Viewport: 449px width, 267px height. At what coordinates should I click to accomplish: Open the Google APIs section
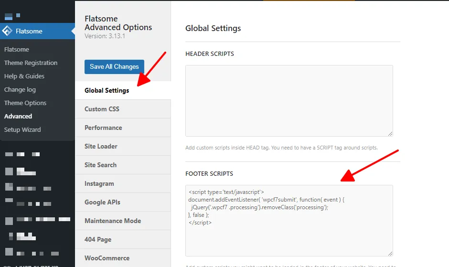click(102, 202)
